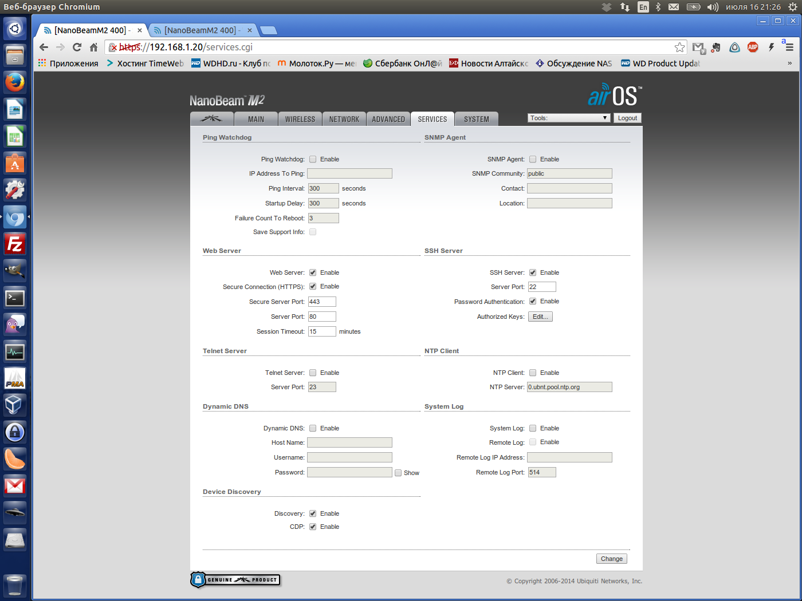802x601 pixels.
Task: Click the Change button
Action: click(612, 559)
